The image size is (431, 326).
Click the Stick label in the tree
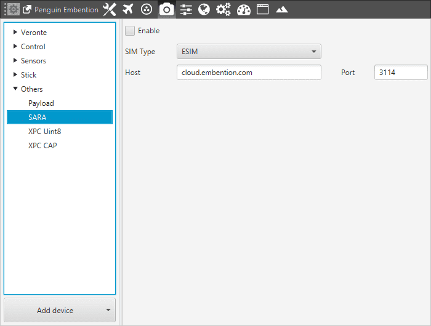click(x=28, y=75)
